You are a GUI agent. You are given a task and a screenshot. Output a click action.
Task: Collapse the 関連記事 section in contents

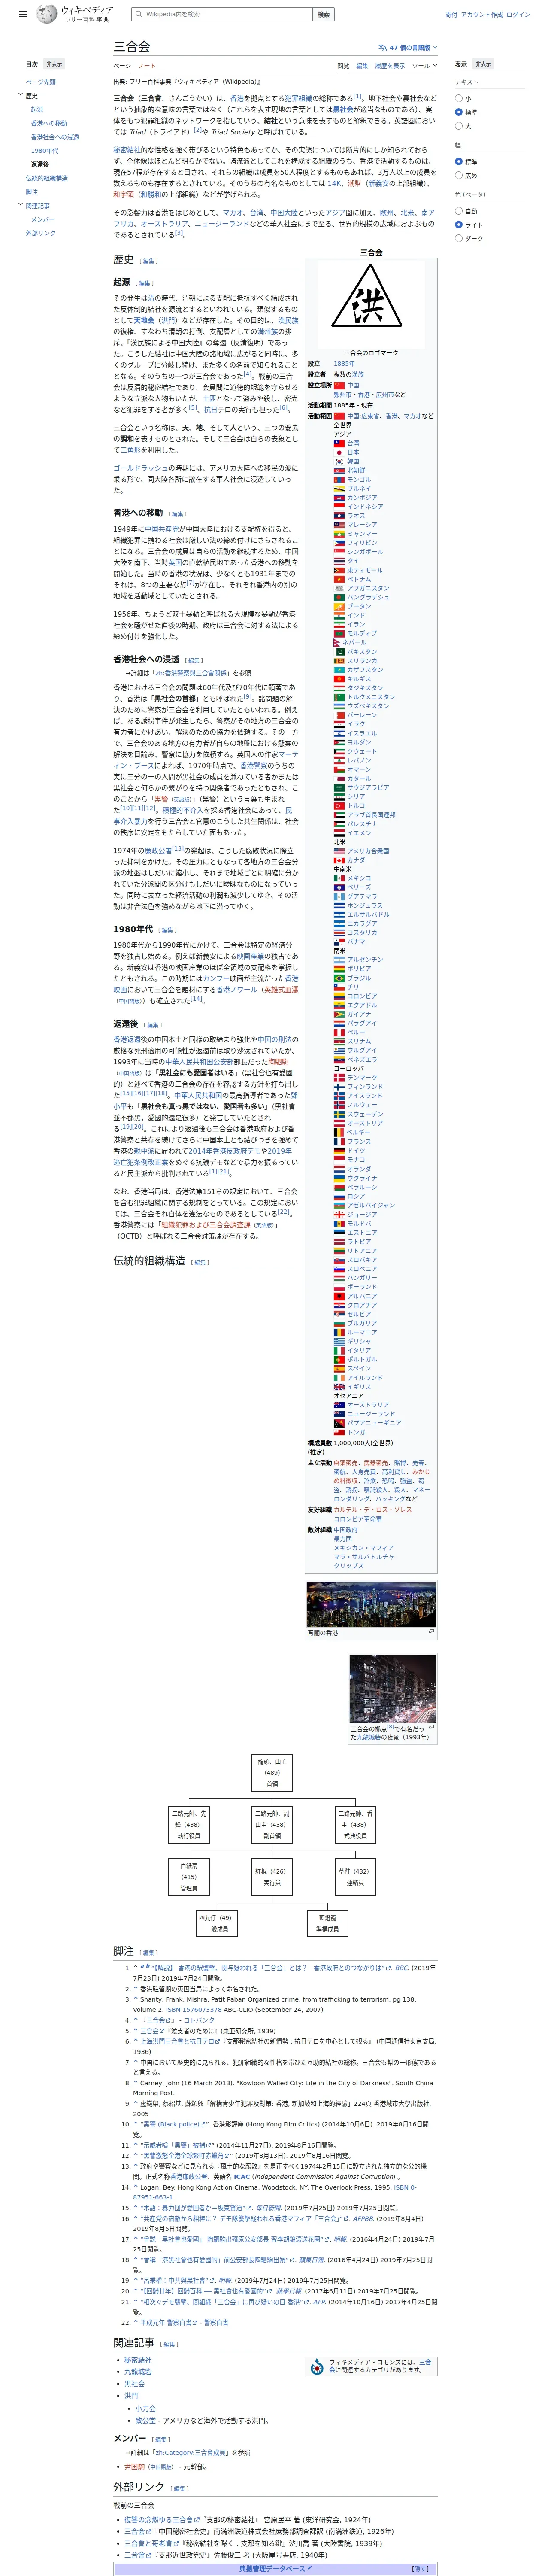point(20,205)
